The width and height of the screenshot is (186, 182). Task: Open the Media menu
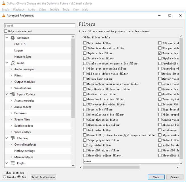point(6,9)
